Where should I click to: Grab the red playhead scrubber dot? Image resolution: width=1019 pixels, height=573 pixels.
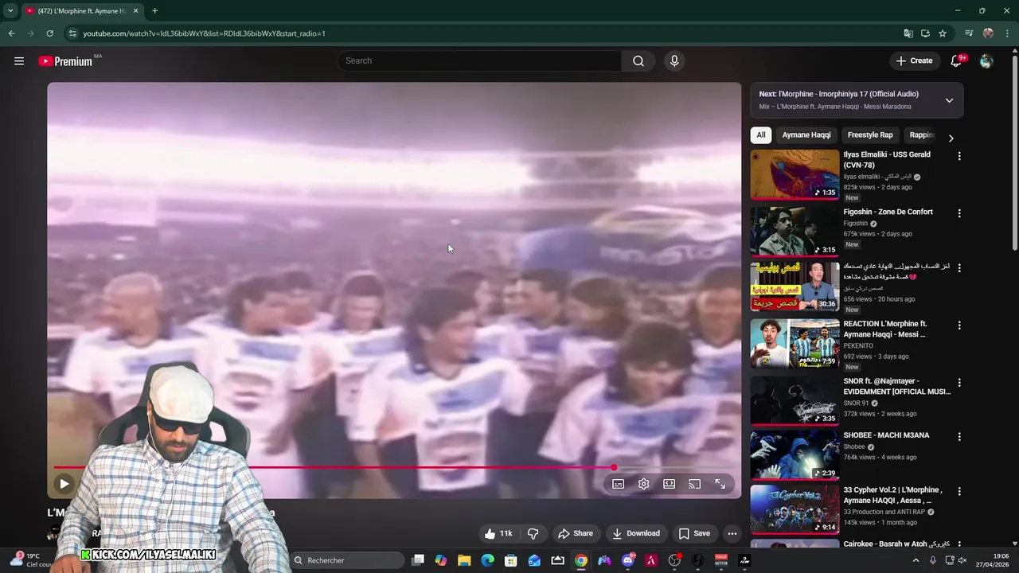point(614,468)
